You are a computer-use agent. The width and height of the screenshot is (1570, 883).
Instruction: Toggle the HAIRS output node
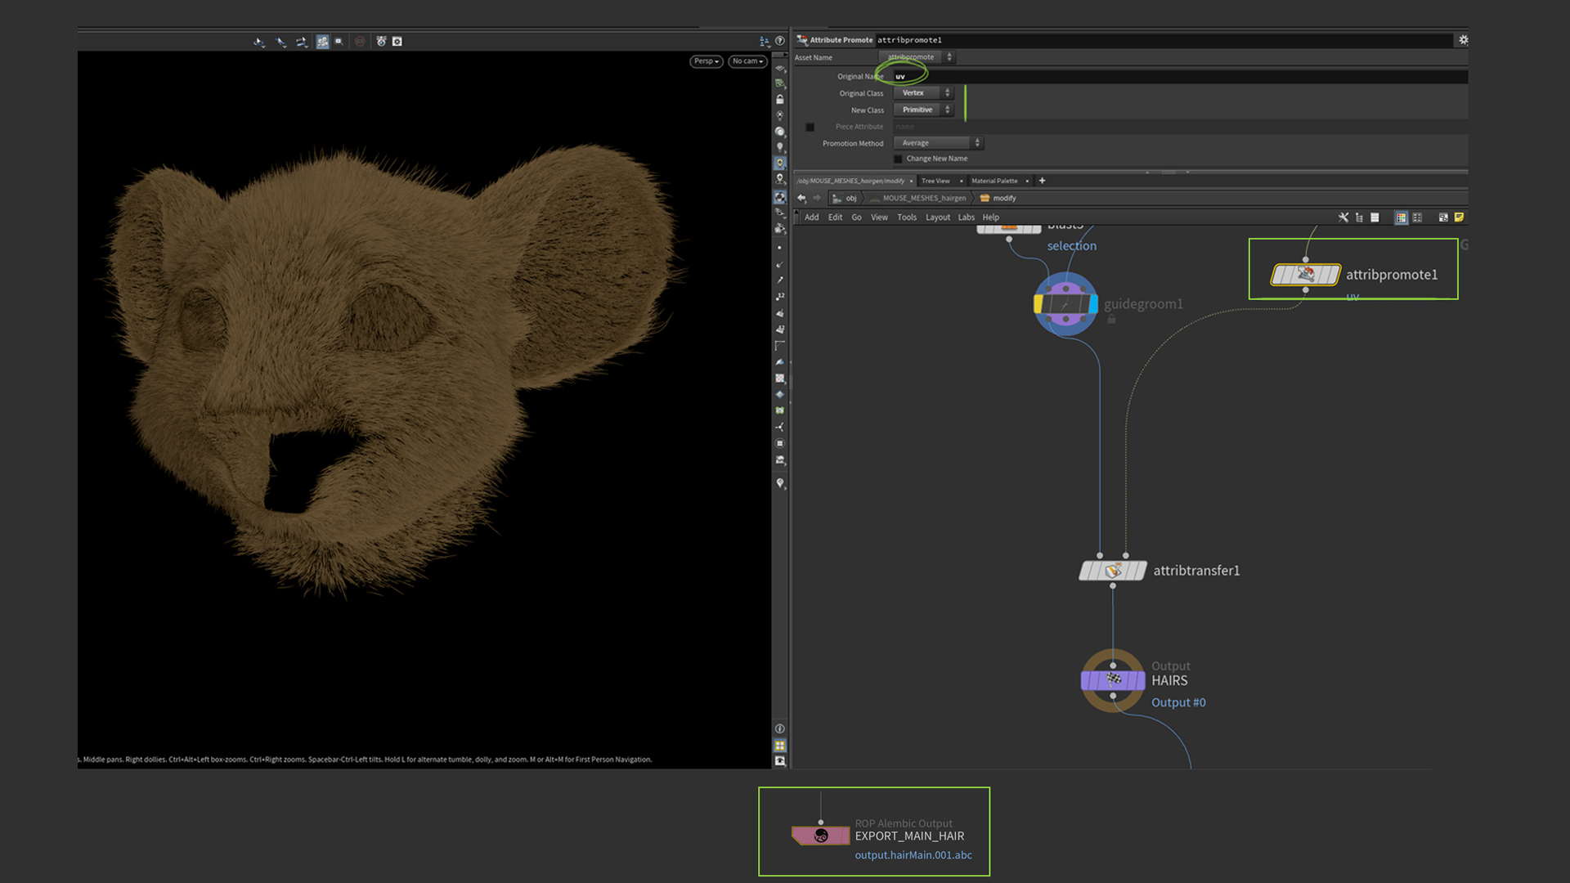point(1113,679)
